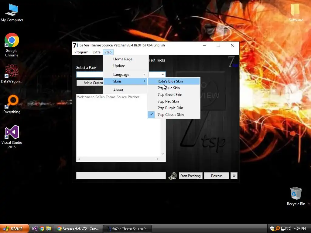Click the gears icon beside Start Patching
The width and height of the screenshot is (311, 233).
point(173,176)
